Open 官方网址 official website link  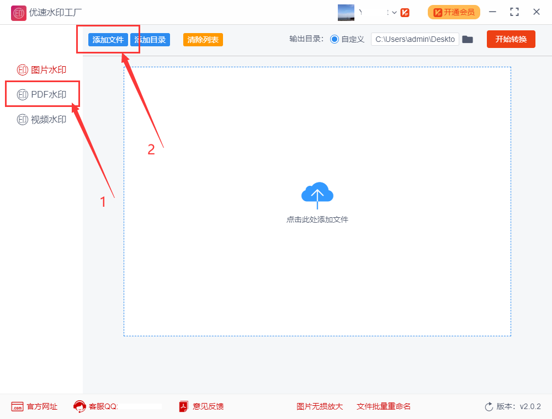[x=42, y=406]
